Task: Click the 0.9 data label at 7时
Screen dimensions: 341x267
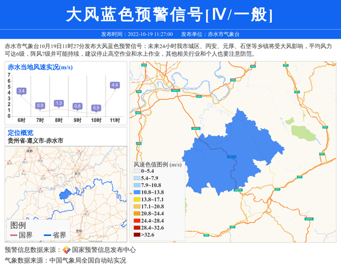Action: coord(40,105)
